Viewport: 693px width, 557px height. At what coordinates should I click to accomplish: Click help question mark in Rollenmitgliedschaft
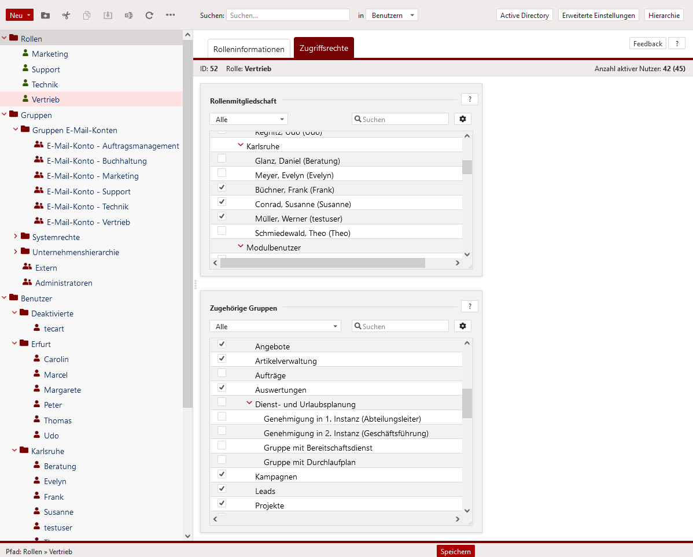pyautogui.click(x=469, y=99)
